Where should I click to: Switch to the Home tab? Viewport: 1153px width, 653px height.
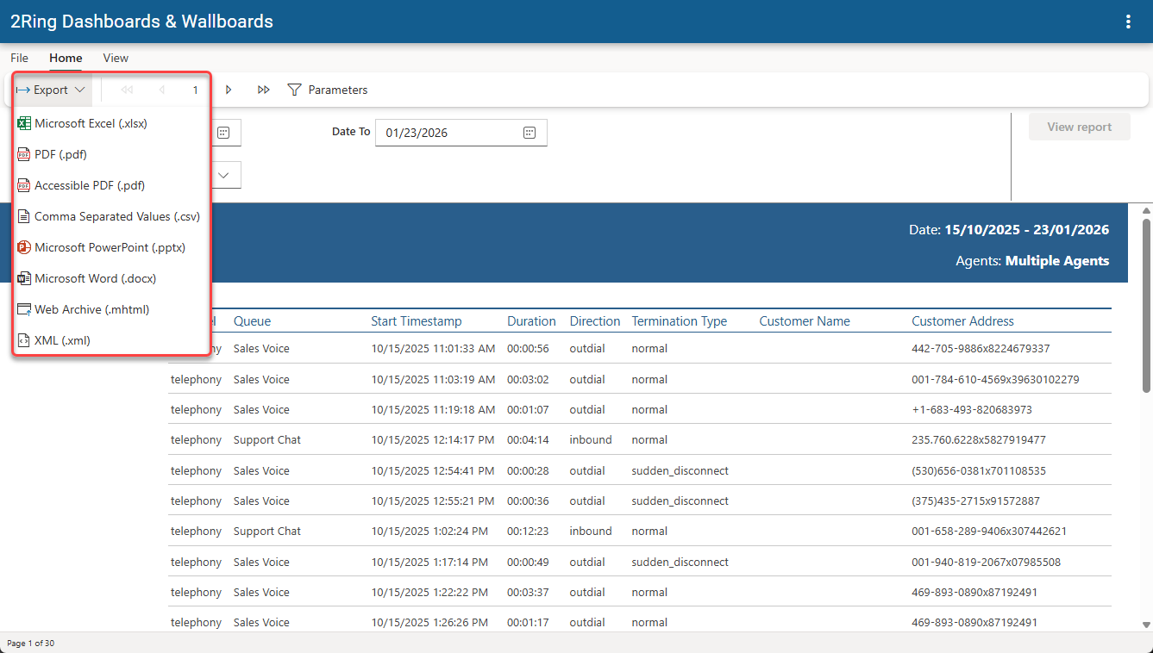coord(66,58)
